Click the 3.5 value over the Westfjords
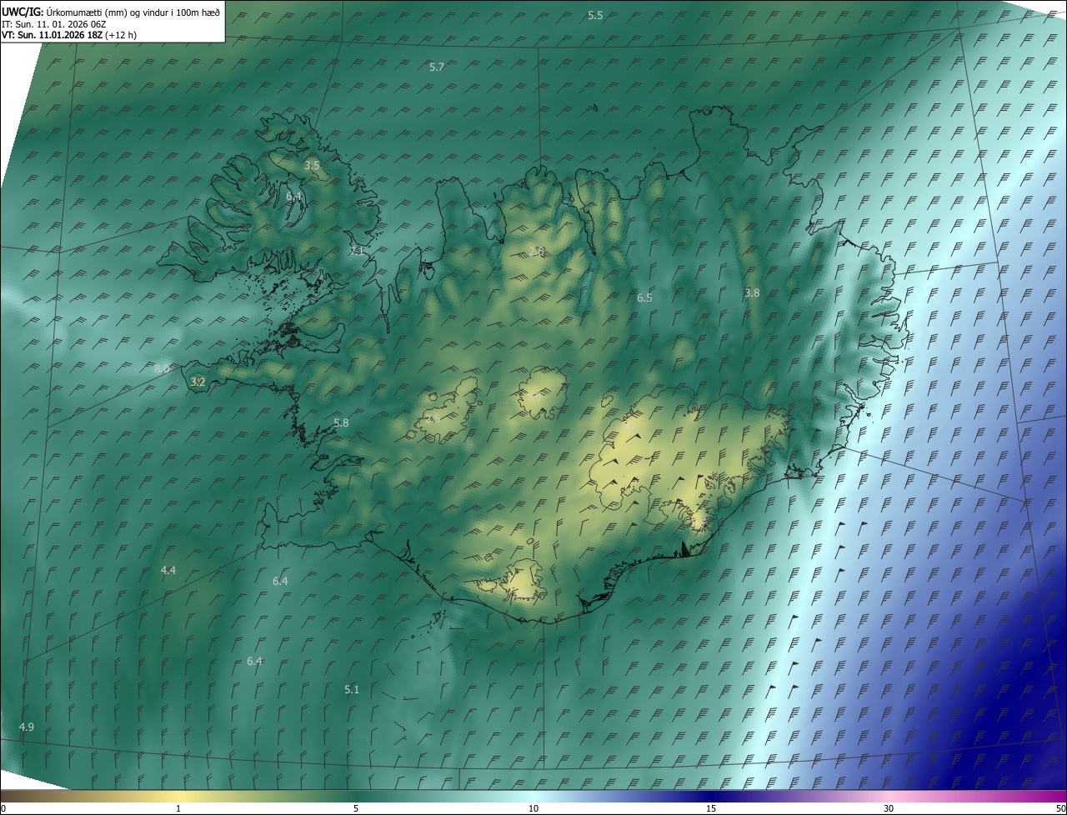1067x815 pixels. point(312,166)
